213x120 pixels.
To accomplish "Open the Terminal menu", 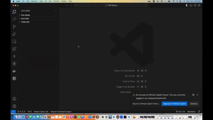I will pyautogui.click(x=56, y=1).
